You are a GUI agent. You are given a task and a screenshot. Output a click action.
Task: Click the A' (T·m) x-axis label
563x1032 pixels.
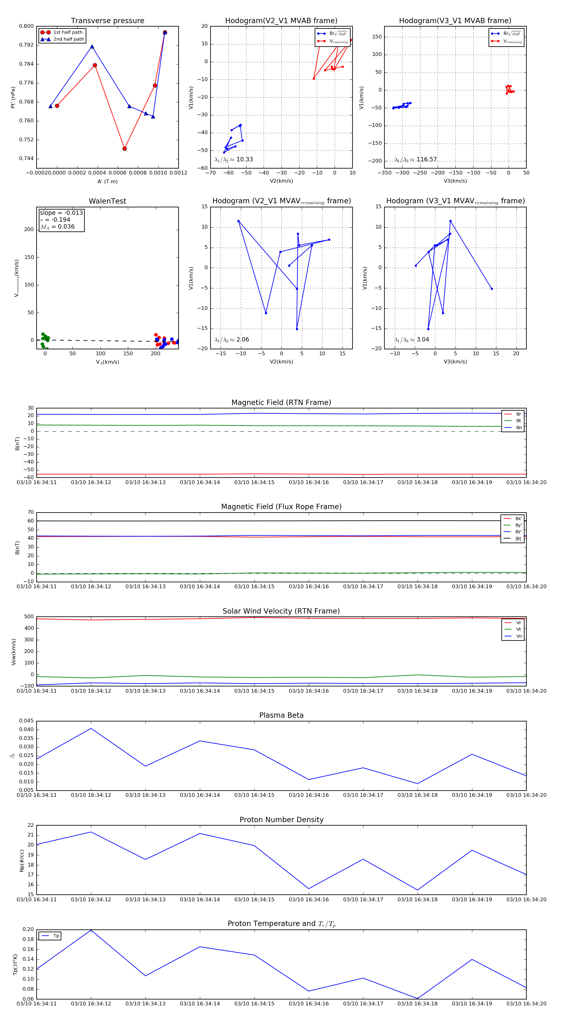click(x=107, y=181)
